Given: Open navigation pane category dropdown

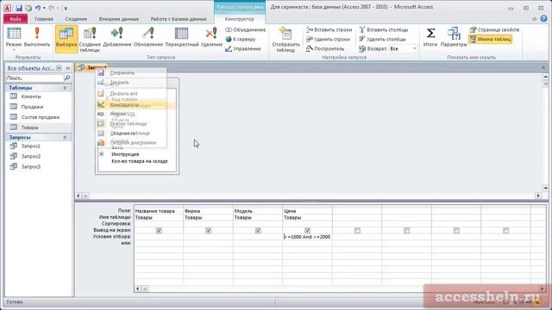Looking at the screenshot, I should coord(59,68).
